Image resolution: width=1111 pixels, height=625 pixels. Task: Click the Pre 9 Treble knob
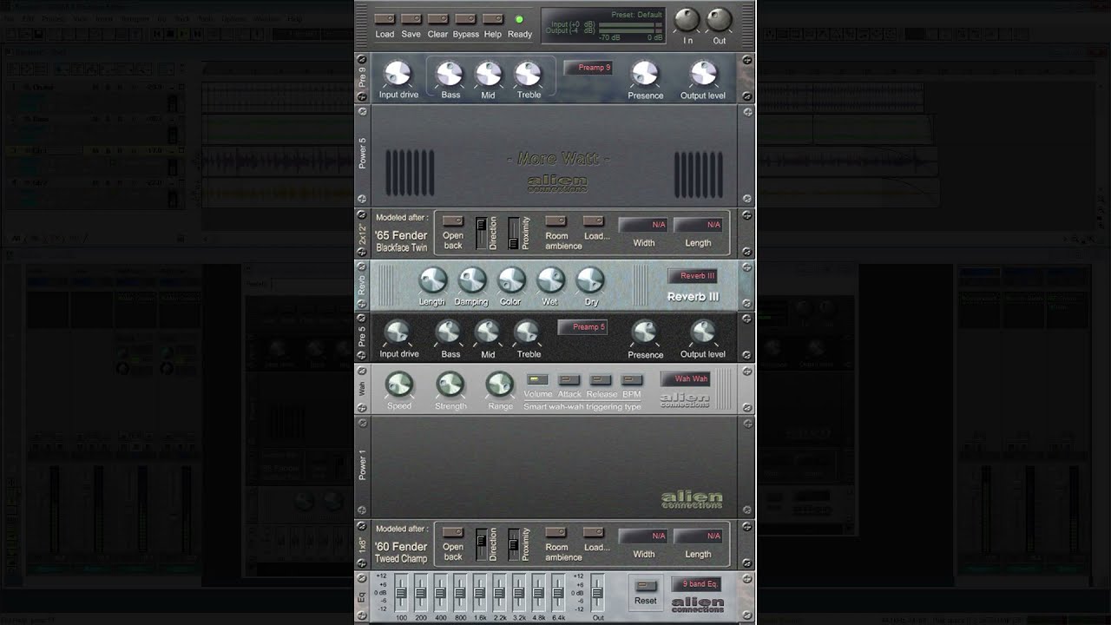coord(528,74)
